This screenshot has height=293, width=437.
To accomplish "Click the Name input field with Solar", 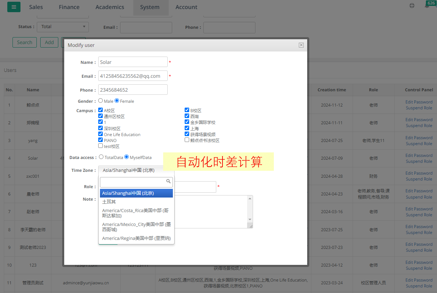I will (133, 62).
